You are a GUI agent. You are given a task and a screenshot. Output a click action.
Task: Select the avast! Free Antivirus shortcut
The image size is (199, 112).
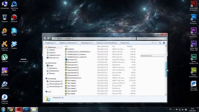[5, 46]
